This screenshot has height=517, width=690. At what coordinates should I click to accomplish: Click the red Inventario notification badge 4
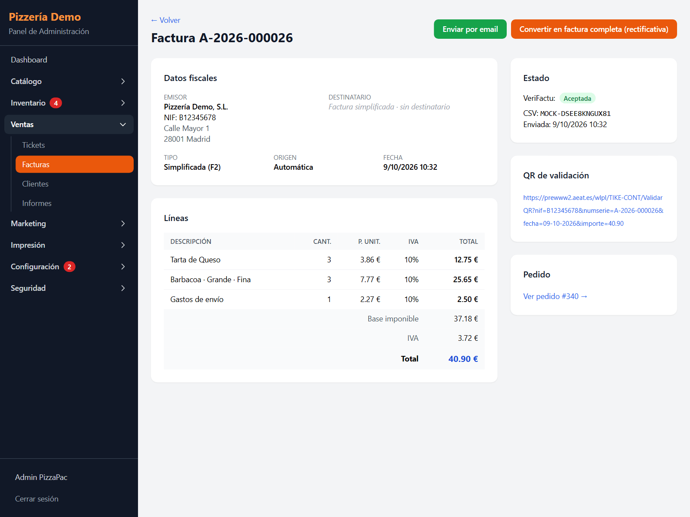pos(56,103)
